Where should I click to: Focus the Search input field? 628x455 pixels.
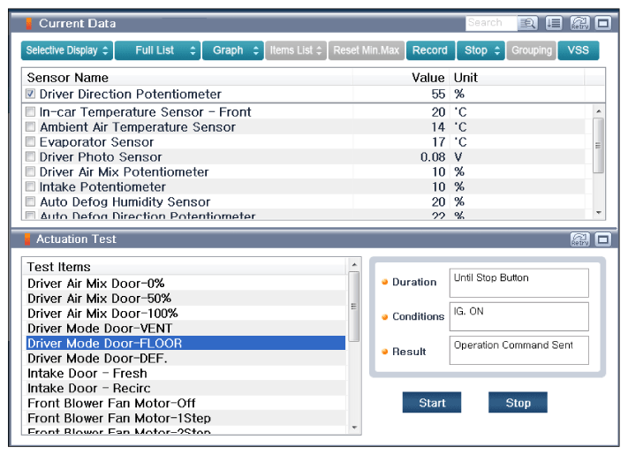click(x=491, y=23)
